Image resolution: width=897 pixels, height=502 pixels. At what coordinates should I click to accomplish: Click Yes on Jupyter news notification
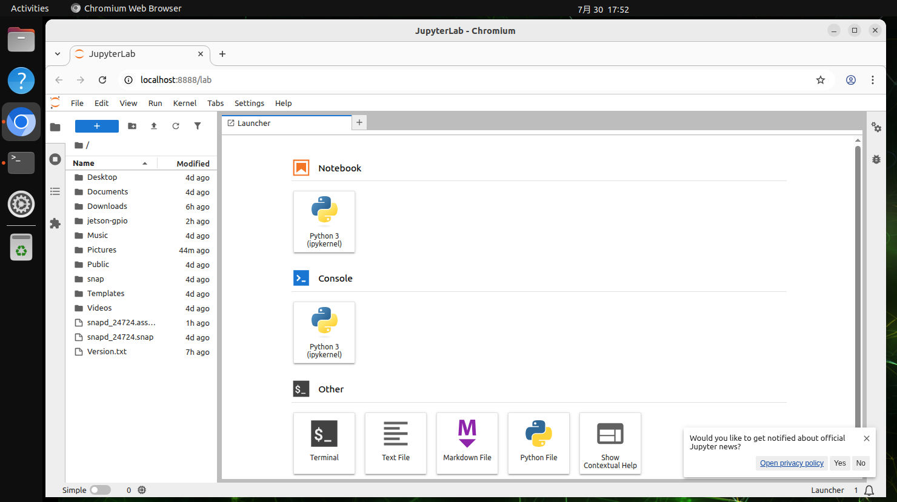coord(839,463)
